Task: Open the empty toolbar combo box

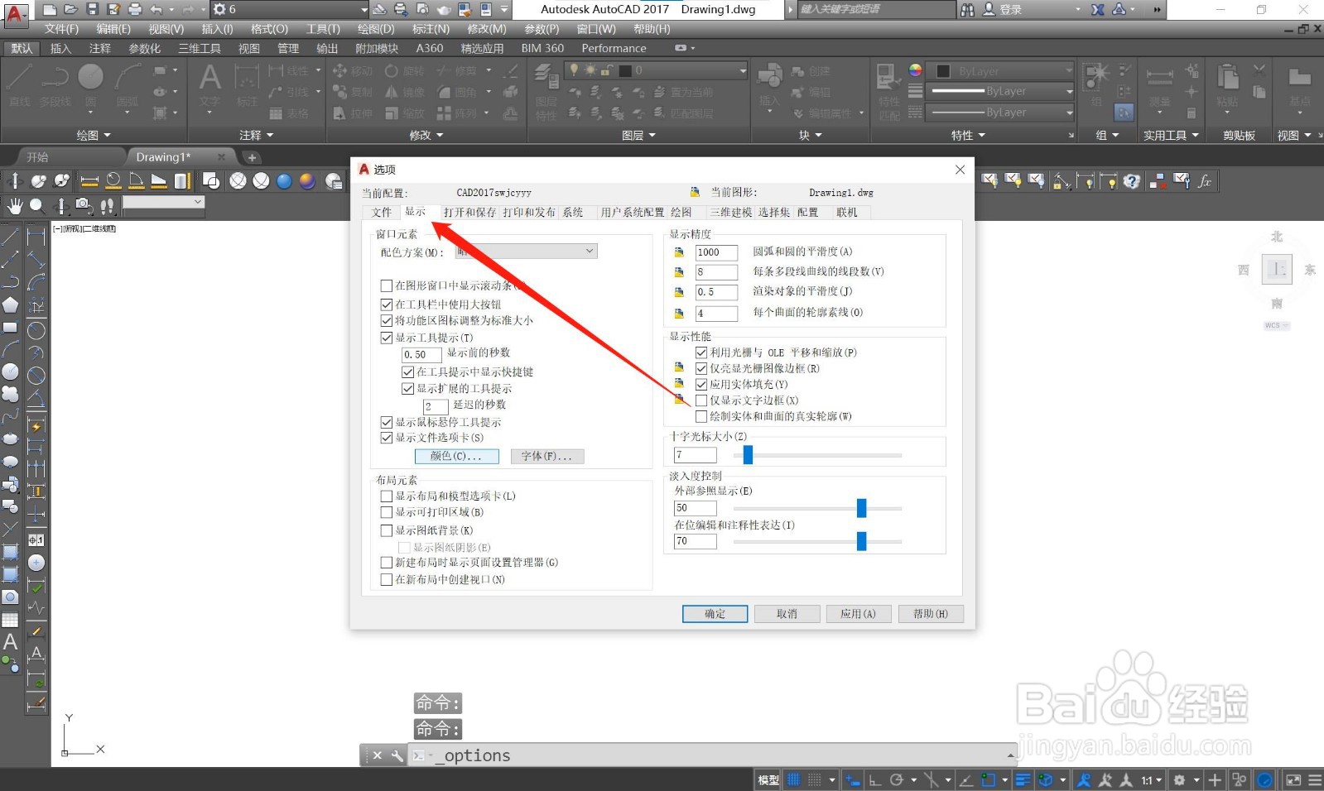Action: click(163, 203)
